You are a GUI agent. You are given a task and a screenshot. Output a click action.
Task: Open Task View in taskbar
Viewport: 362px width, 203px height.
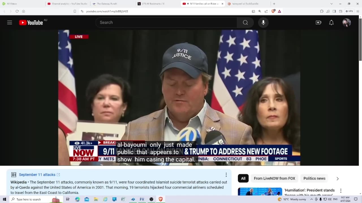[x=68, y=199]
